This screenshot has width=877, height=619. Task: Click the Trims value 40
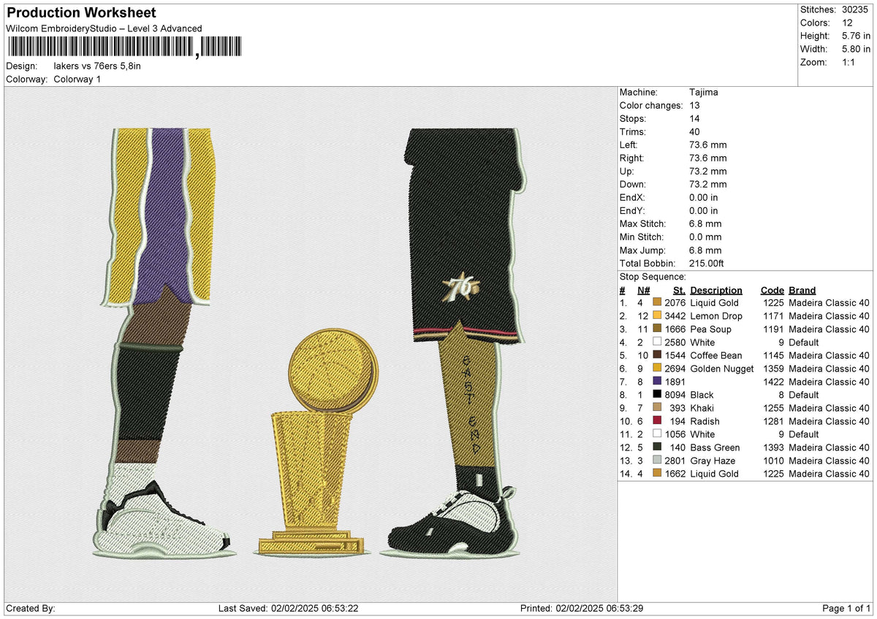pyautogui.click(x=694, y=132)
